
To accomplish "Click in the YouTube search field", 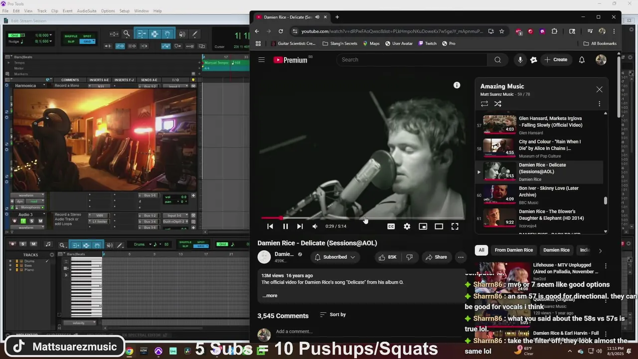I will pos(412,60).
